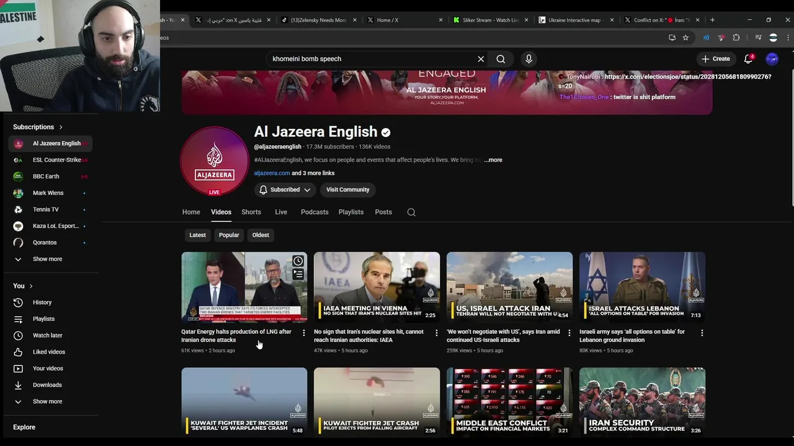Switch to the channel Home tab
The height and width of the screenshot is (446, 794).
pos(191,212)
